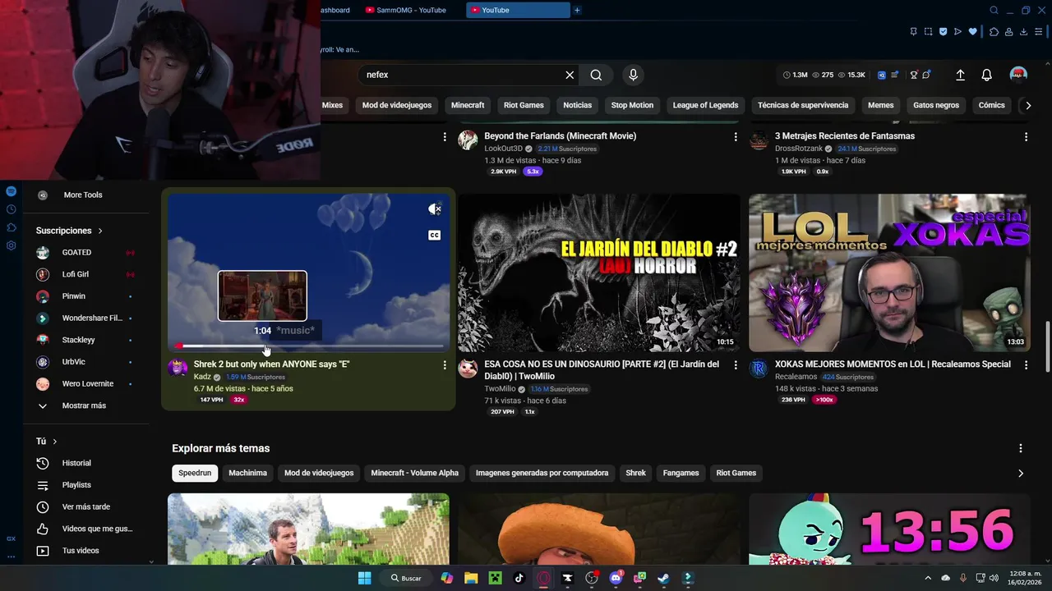The height and width of the screenshot is (591, 1052).
Task: Open options for ESA COSA NO ES UN DINOSAURIO
Action: pos(736,364)
